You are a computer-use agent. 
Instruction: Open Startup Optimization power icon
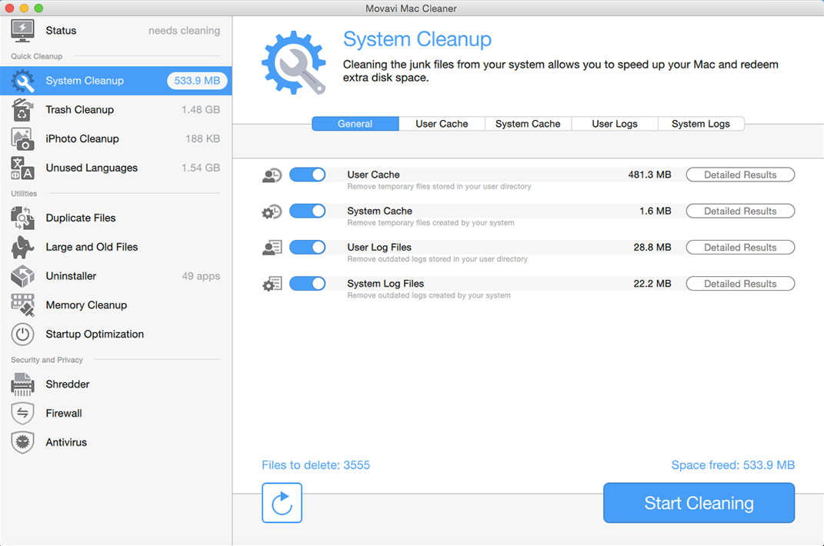[x=22, y=335]
